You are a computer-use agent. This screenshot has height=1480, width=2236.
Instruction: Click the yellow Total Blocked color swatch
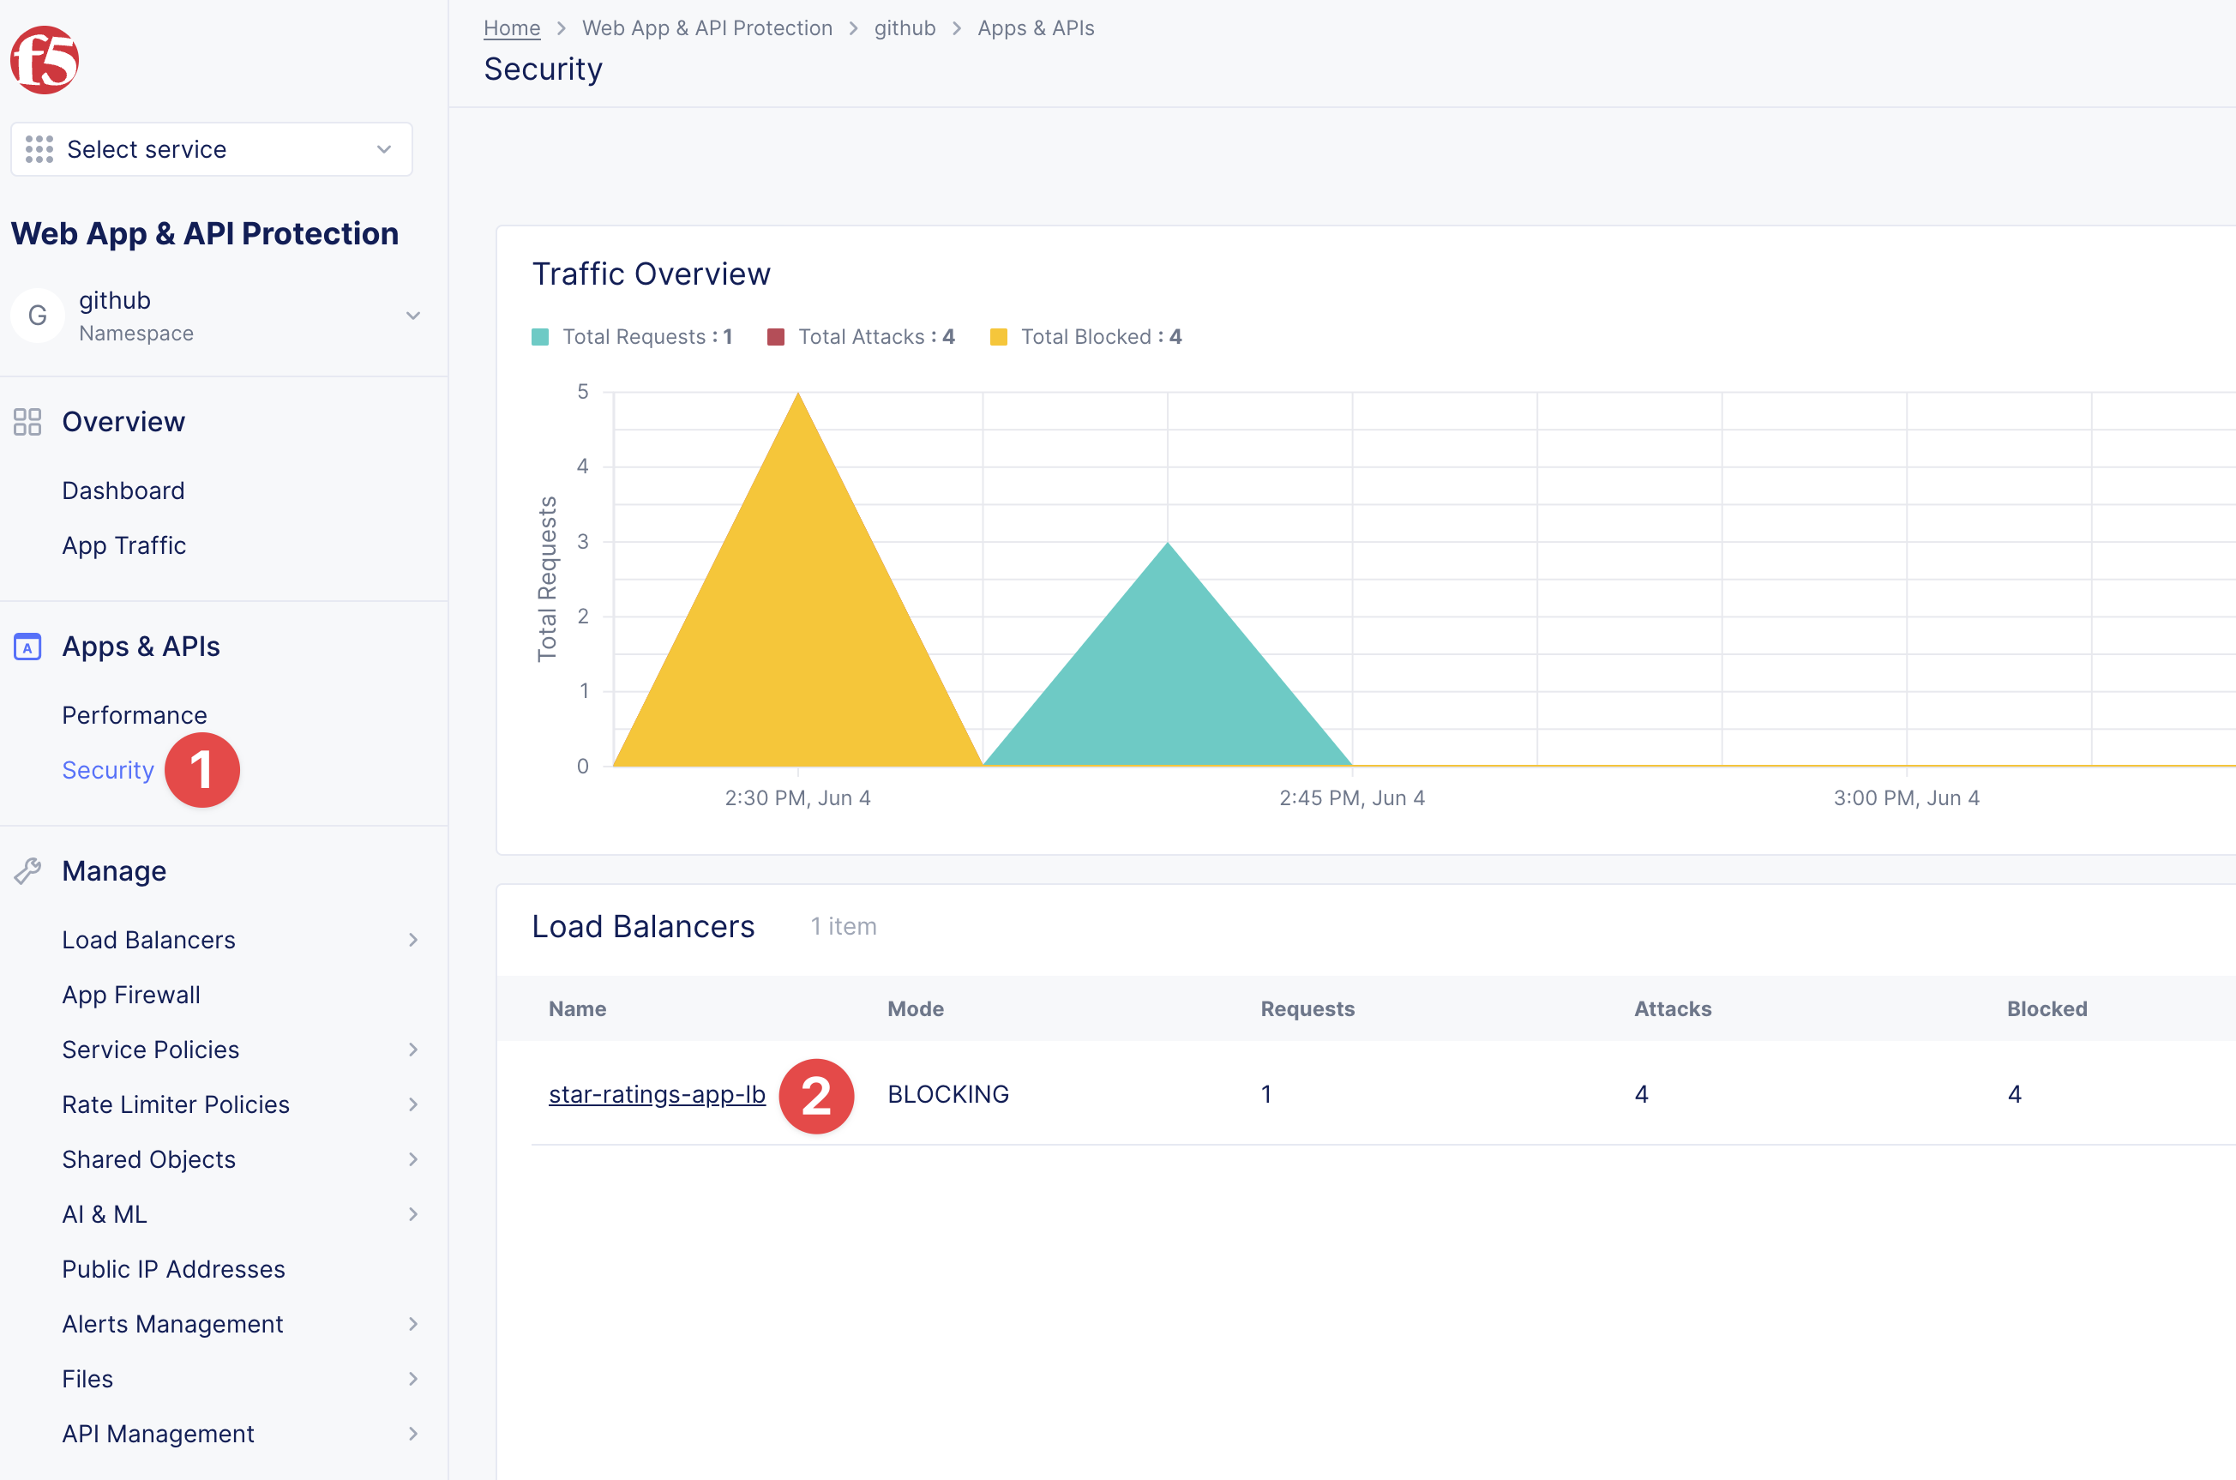click(x=998, y=337)
